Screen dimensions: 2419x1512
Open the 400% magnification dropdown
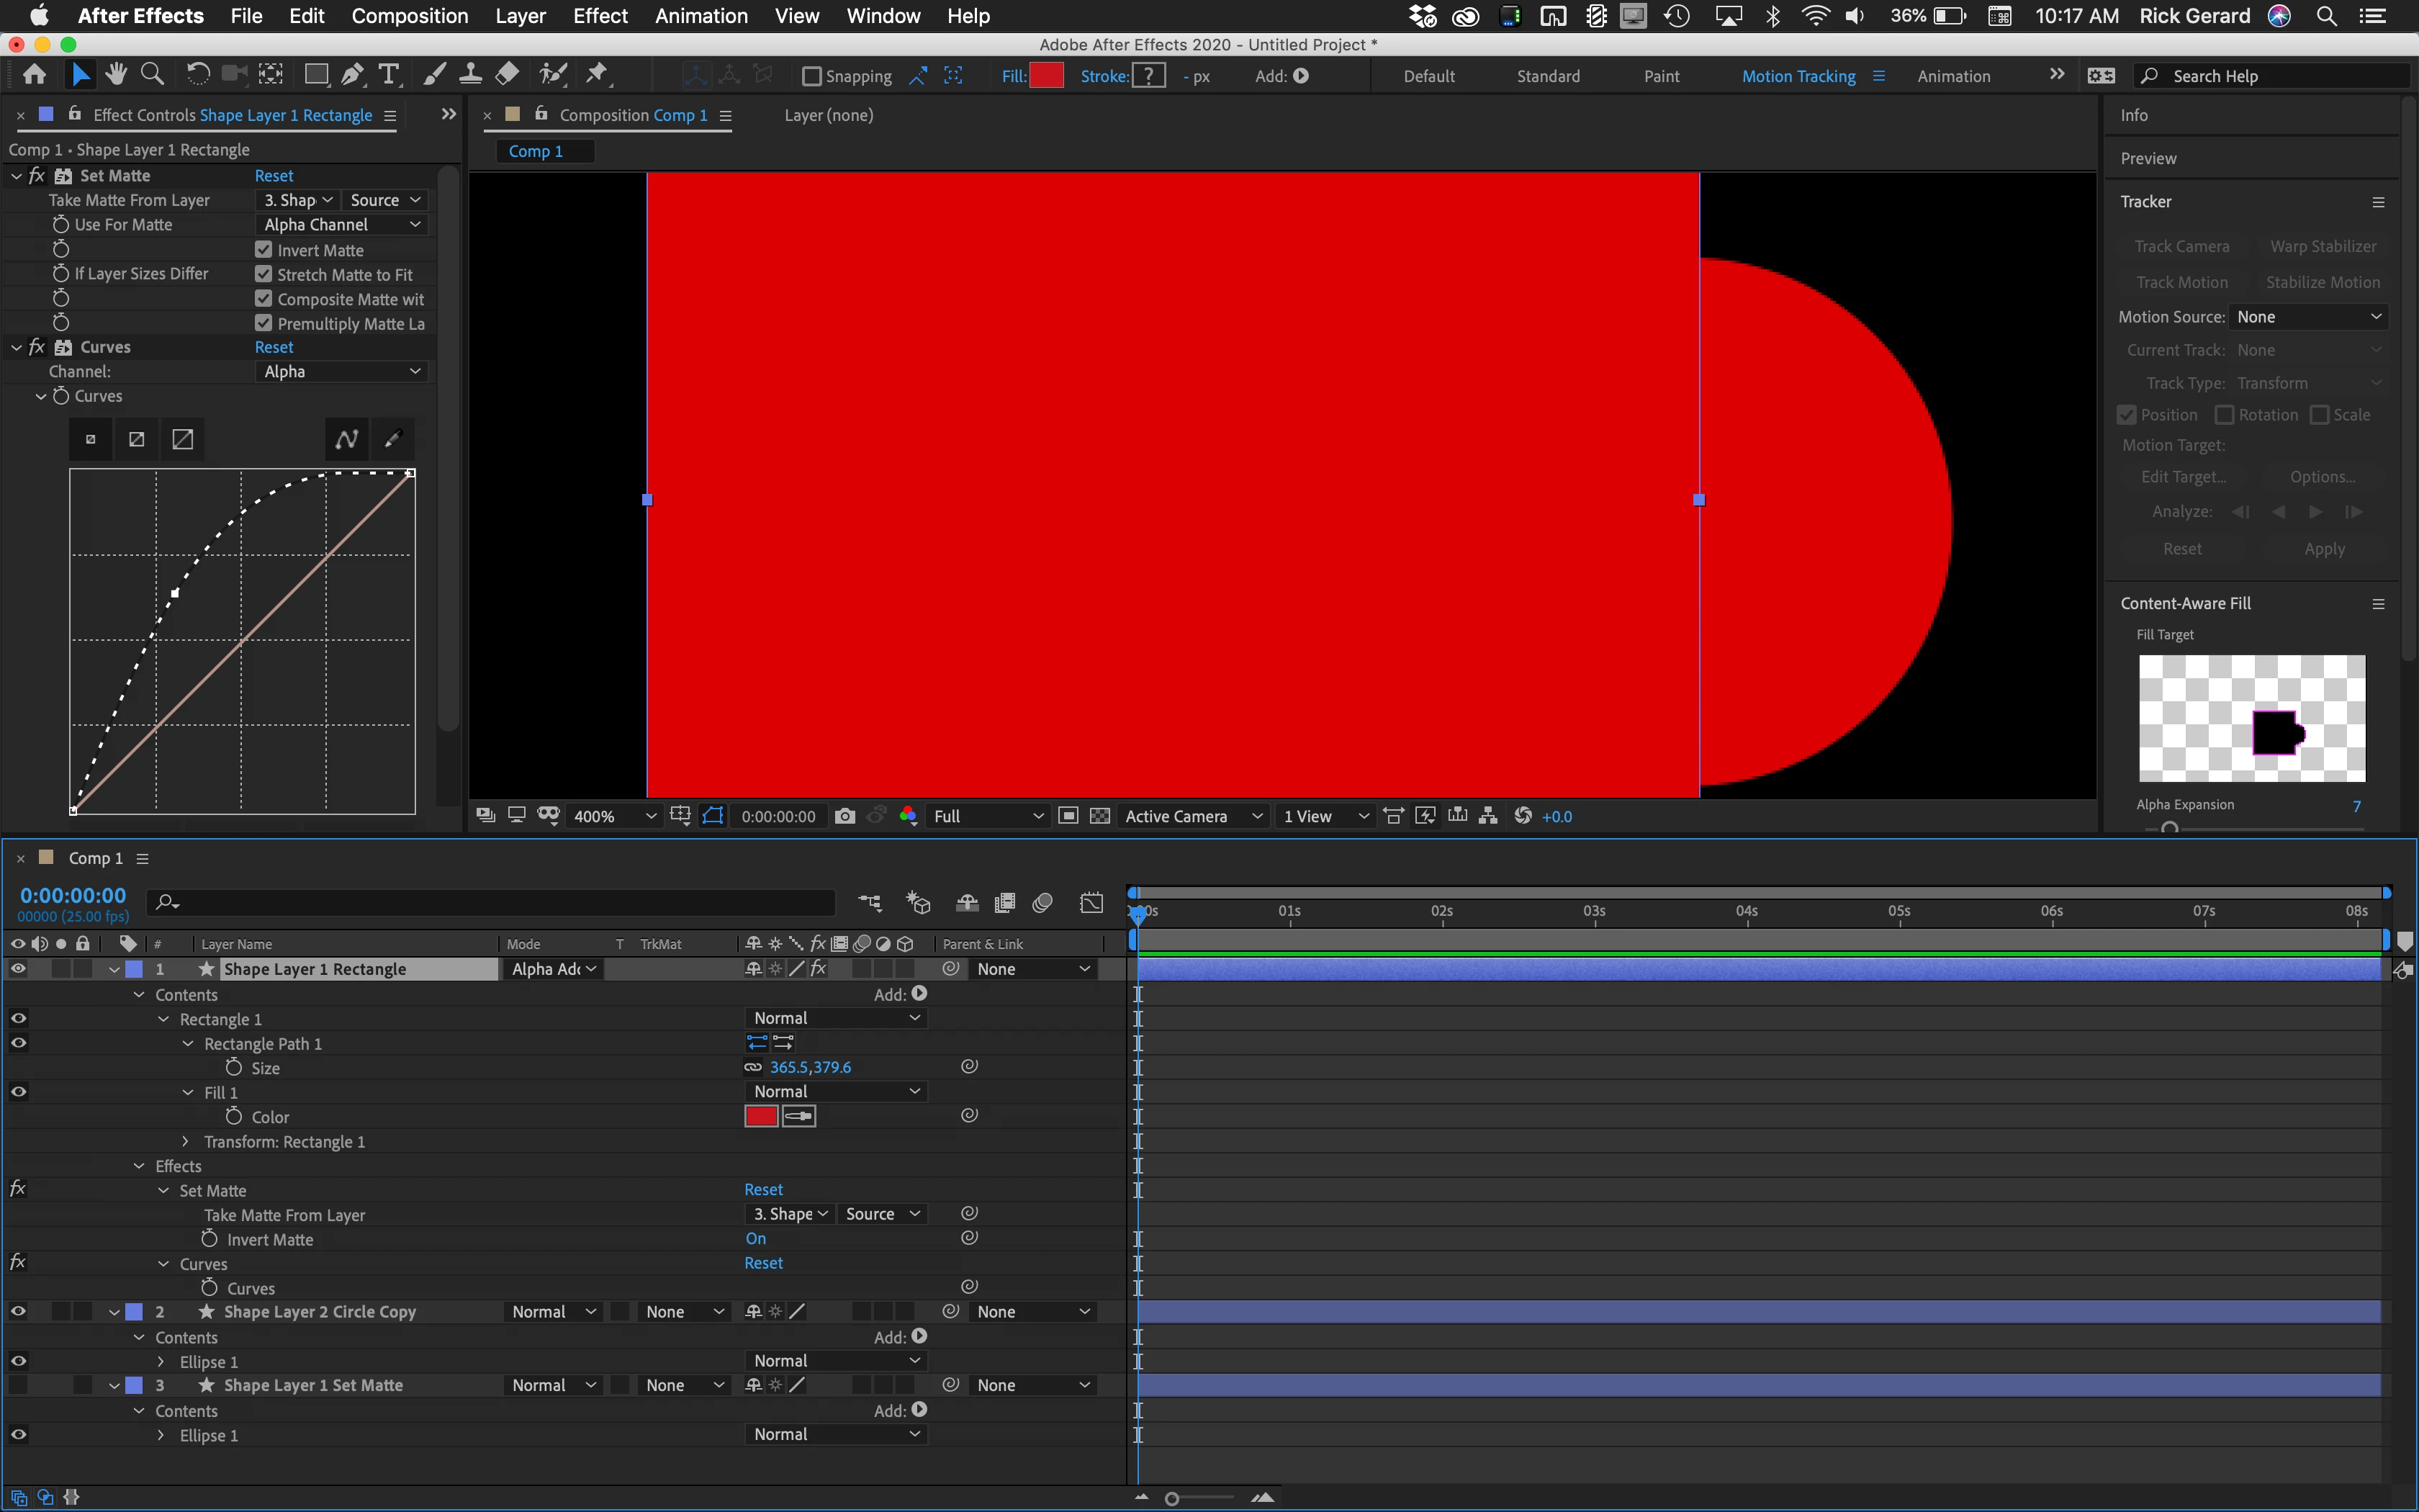tap(613, 816)
